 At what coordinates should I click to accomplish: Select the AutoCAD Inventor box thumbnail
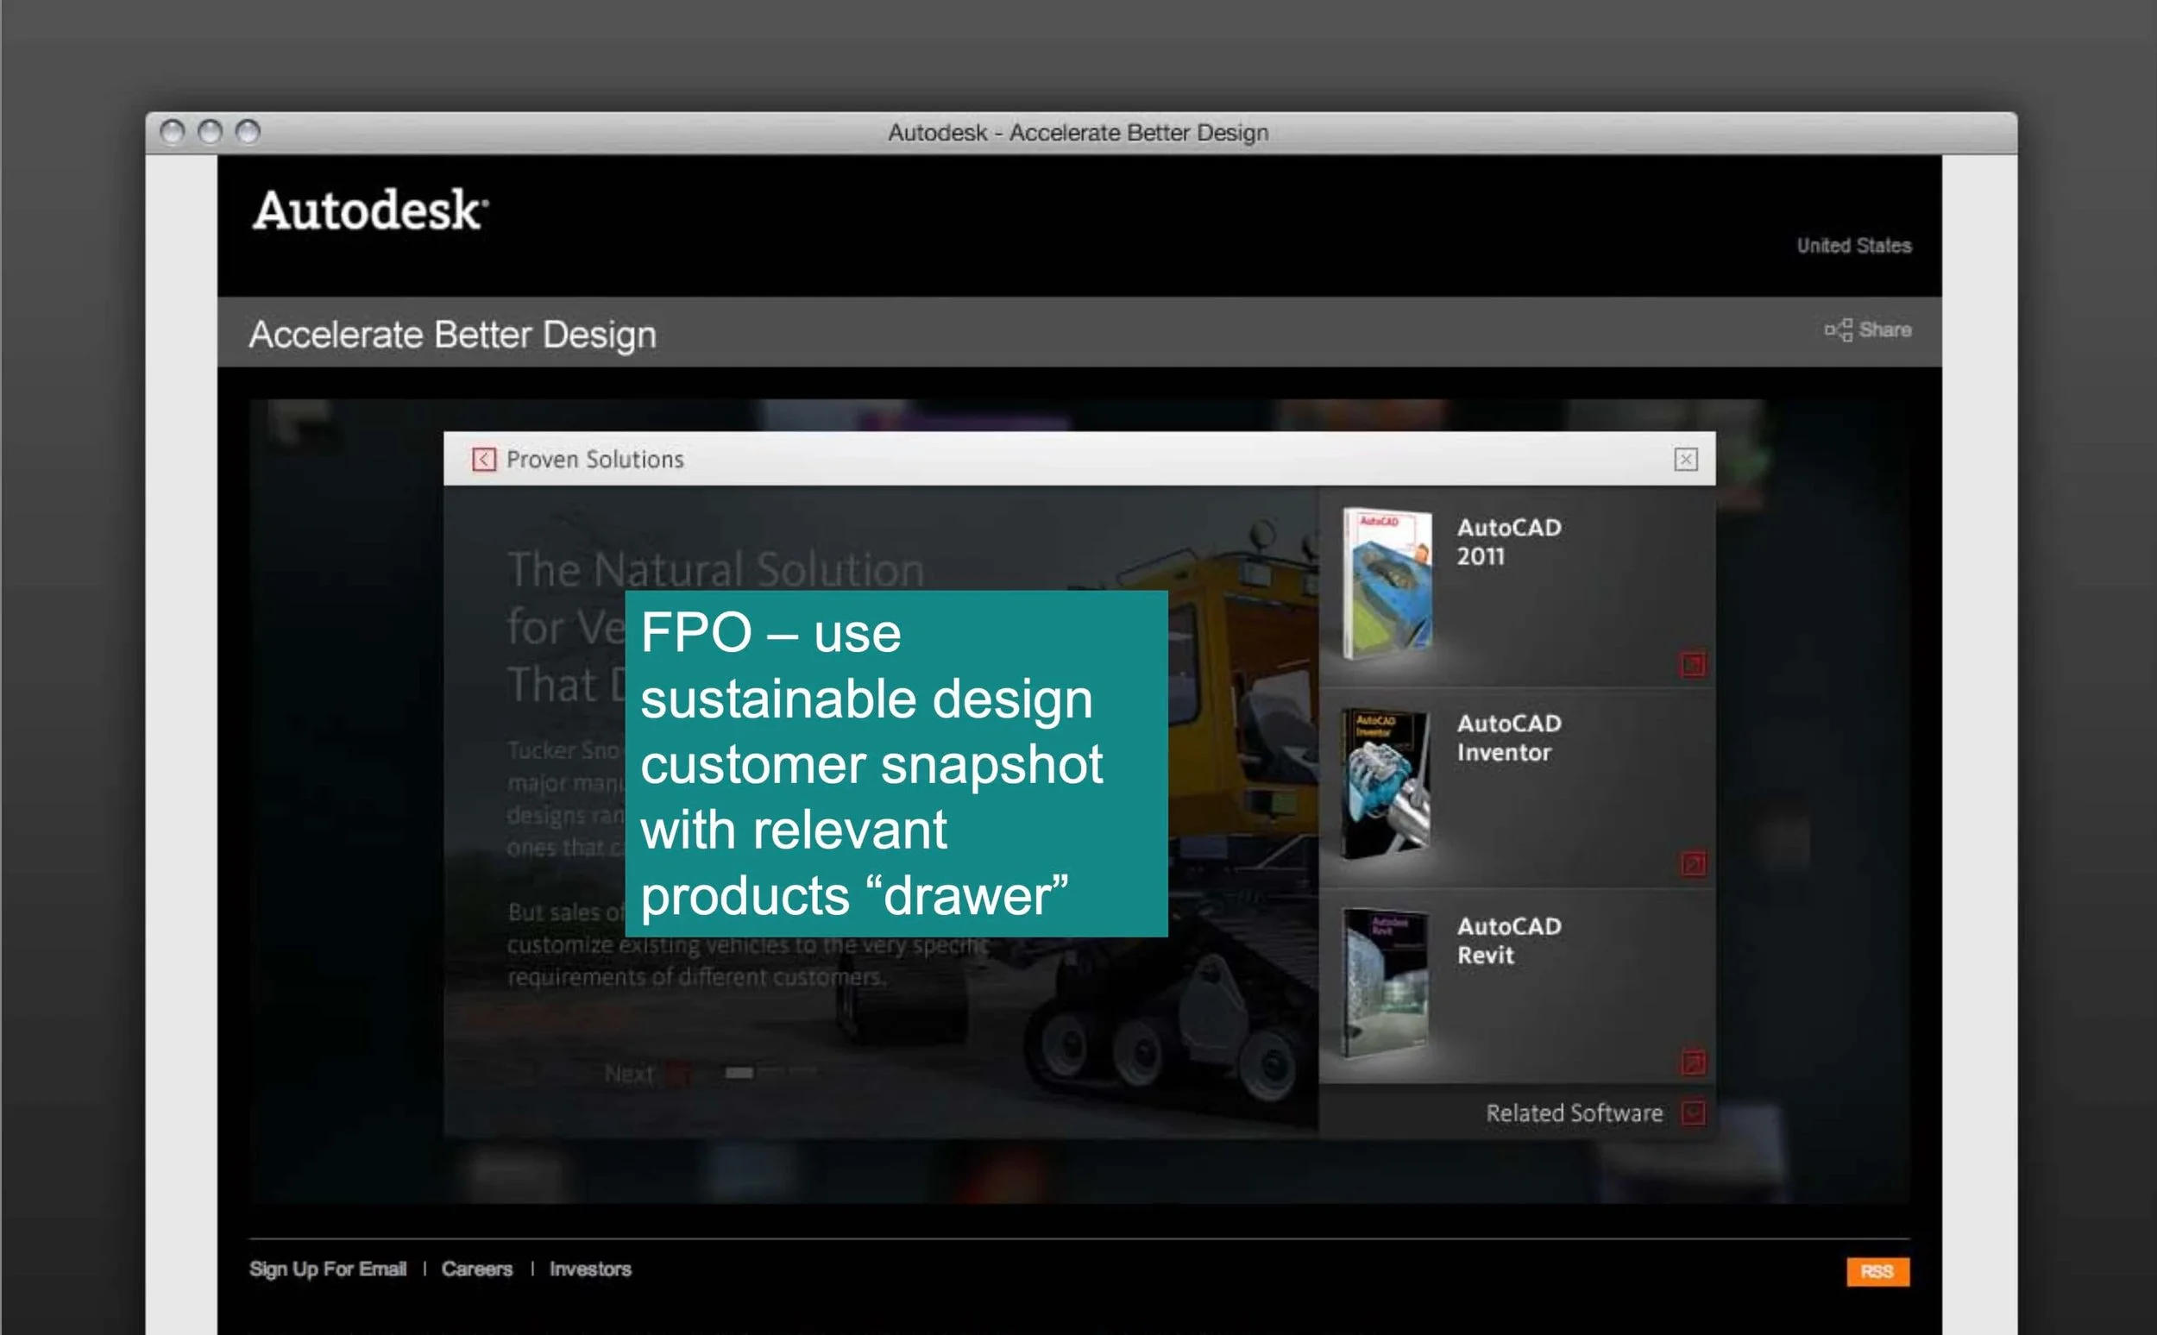tap(1385, 783)
